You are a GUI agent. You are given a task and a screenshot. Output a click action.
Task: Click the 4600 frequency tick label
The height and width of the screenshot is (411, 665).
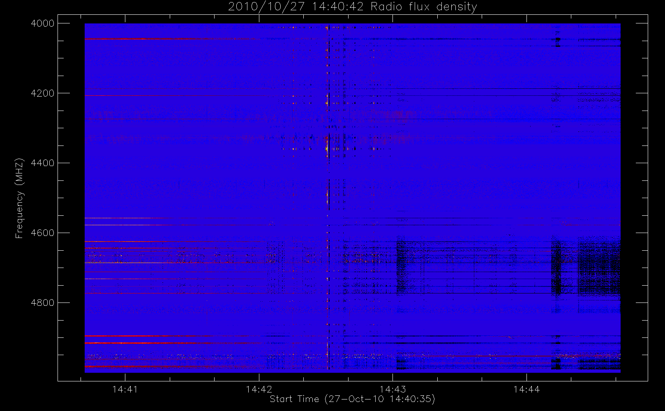click(x=43, y=233)
